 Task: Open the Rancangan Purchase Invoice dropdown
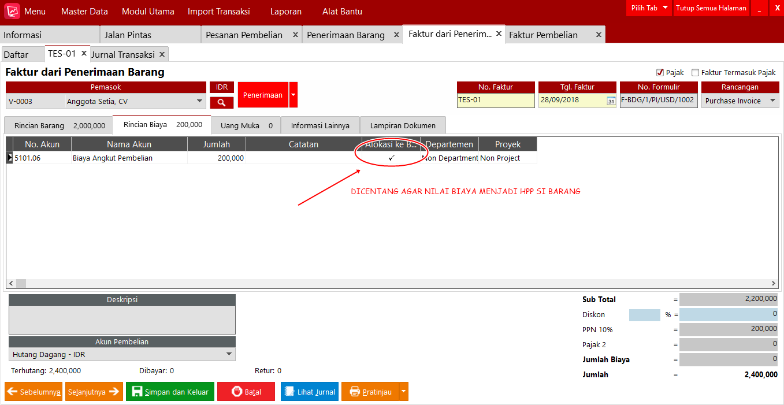[772, 101]
